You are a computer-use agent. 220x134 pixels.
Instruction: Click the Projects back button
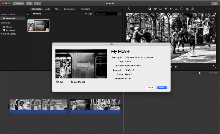(x=18, y=3)
